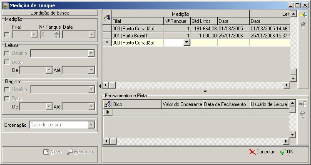
Task: Click Usuário de Leitura column header
Action: pyautogui.click(x=269, y=104)
